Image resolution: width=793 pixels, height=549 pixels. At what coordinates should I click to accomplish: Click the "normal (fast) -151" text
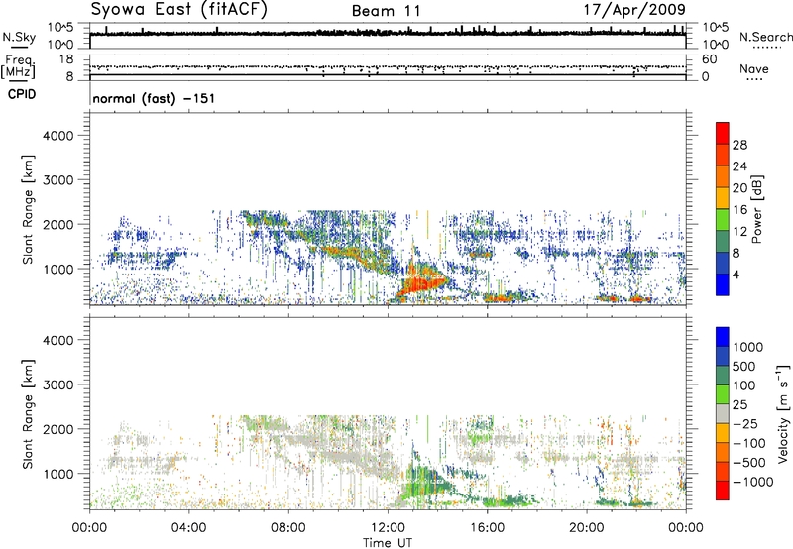click(154, 98)
